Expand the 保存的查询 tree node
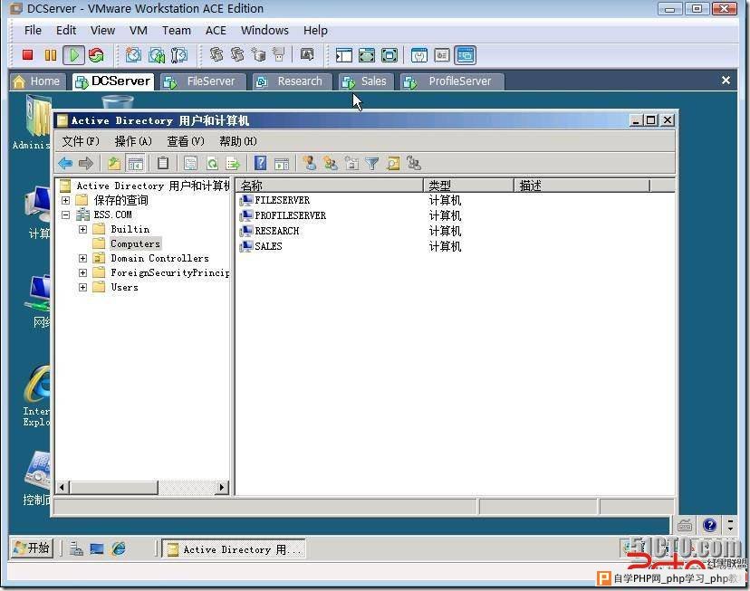This screenshot has height=591, width=750. [x=65, y=200]
